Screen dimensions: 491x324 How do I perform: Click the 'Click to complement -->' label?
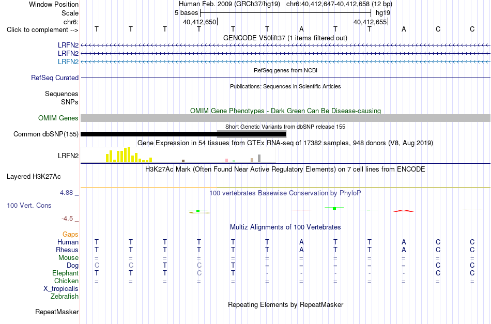[42, 30]
